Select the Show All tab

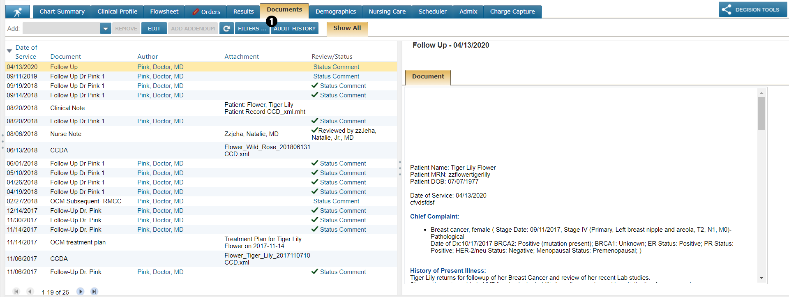347,28
